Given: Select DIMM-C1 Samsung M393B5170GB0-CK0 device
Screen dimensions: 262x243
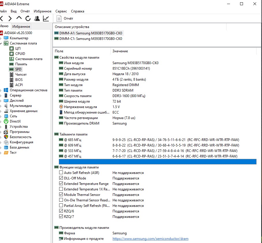Looking at the screenshot, I should (x=91, y=39).
